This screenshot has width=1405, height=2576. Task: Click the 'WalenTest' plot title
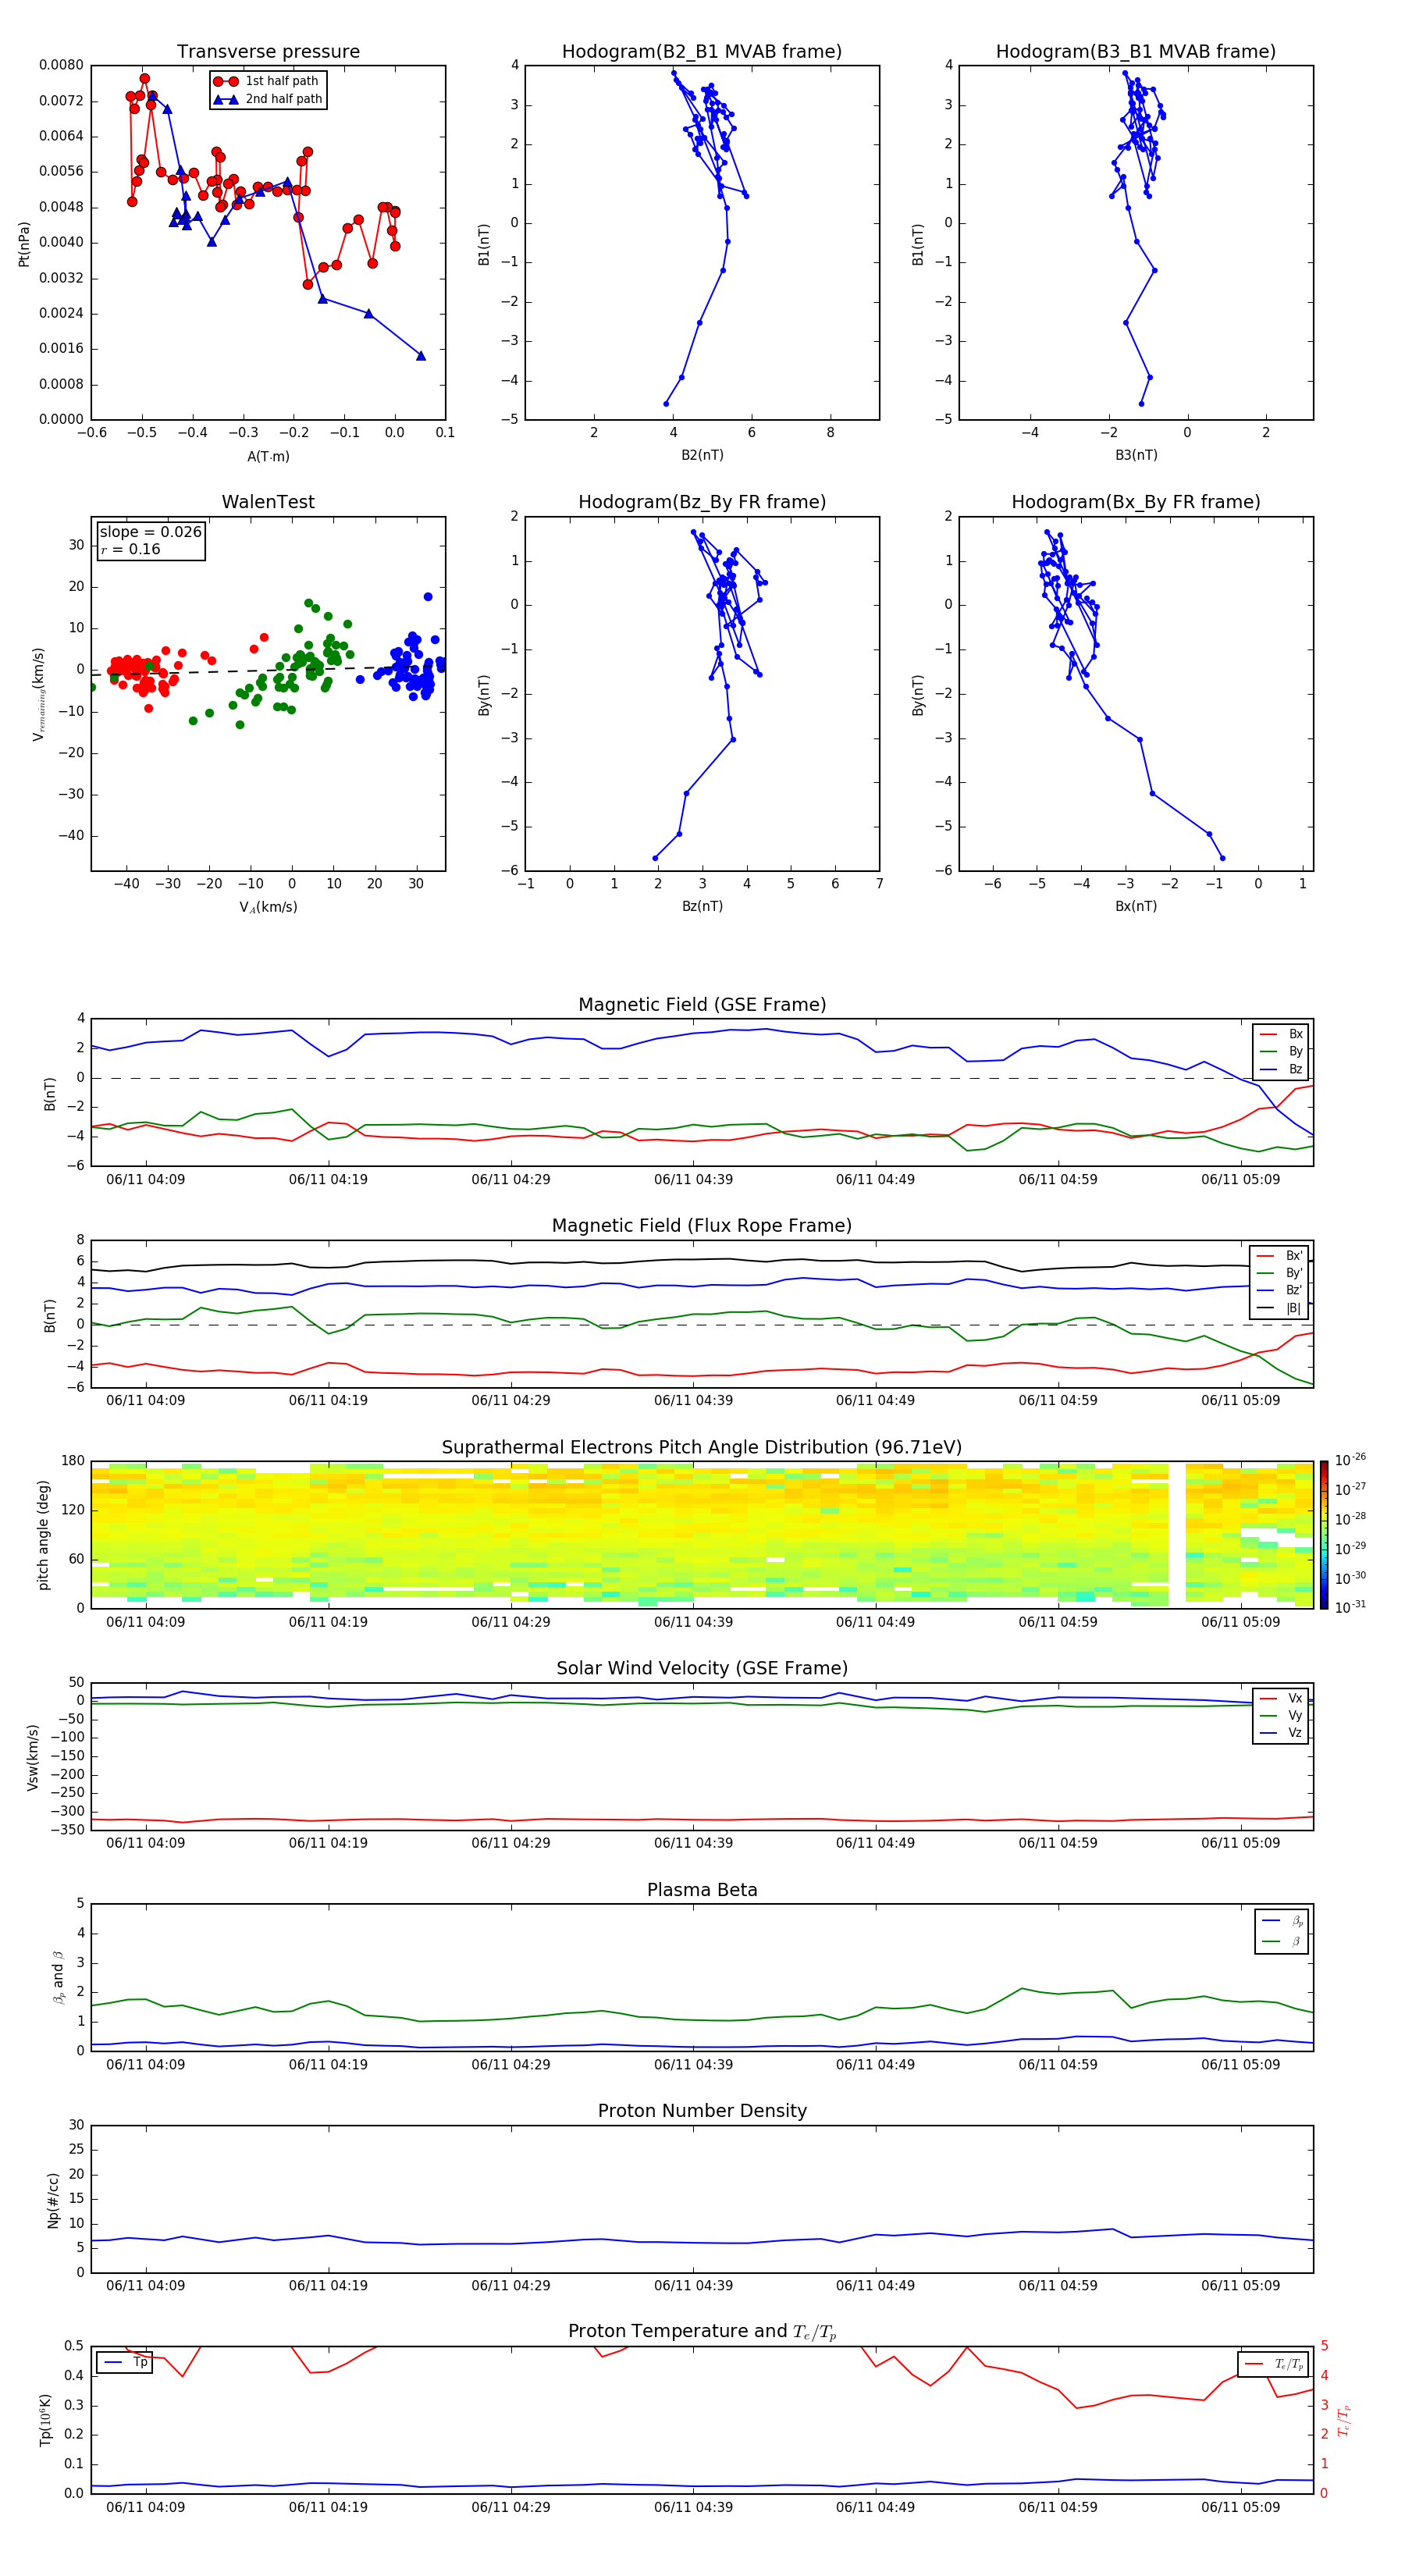click(268, 502)
